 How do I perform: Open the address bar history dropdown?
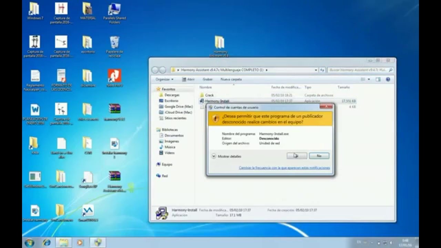click(316, 70)
